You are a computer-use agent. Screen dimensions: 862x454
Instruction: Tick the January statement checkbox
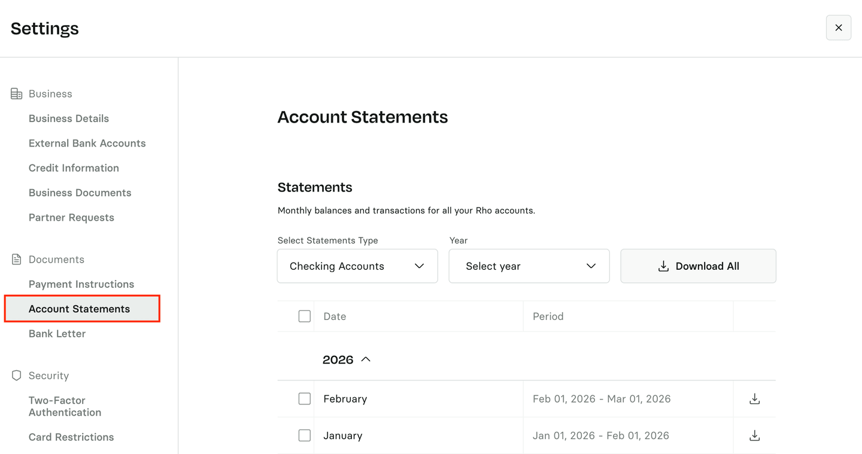pos(305,435)
